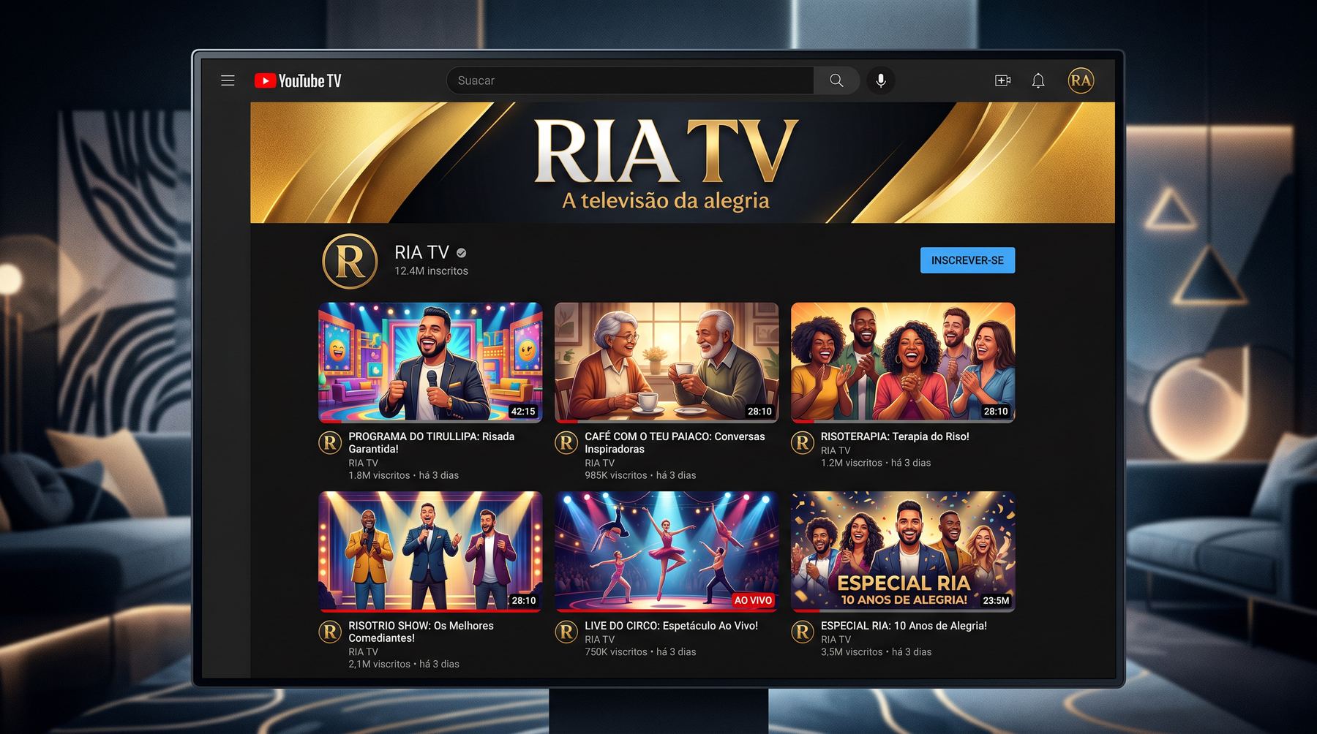
Task: Click RIA TV name under LIVE DO CIRCO
Action: pos(599,639)
